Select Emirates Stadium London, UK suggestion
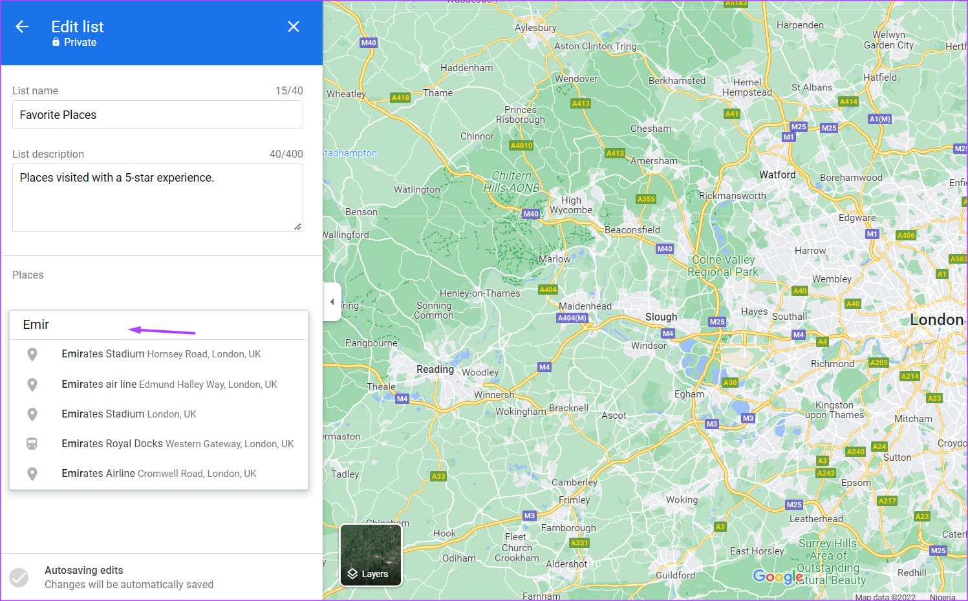Viewport: 968px width, 601px height. pos(158,414)
